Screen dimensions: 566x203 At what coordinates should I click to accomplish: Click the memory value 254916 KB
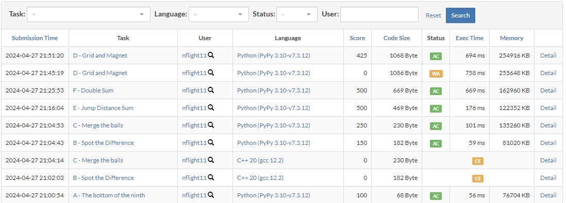tap(514, 56)
